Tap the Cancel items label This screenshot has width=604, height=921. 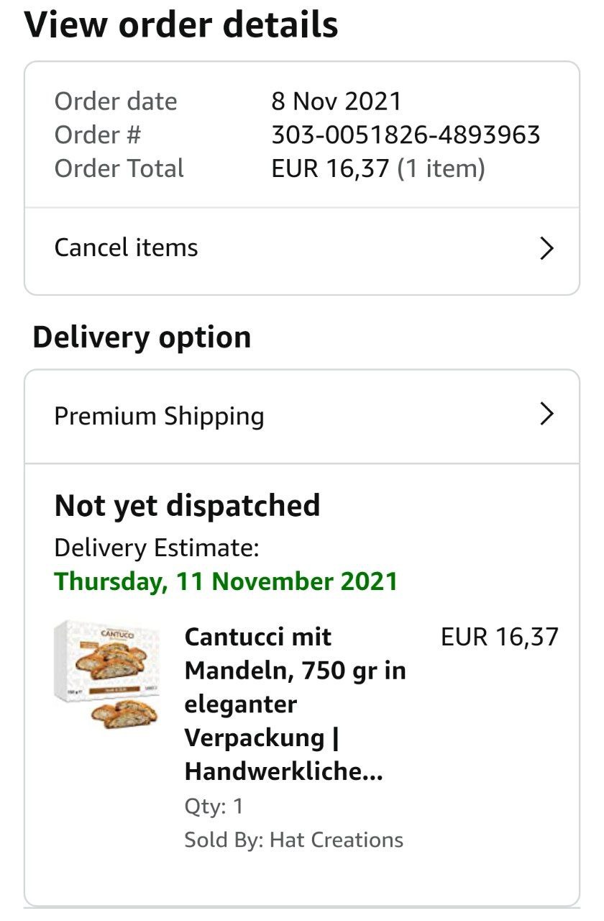tap(126, 248)
